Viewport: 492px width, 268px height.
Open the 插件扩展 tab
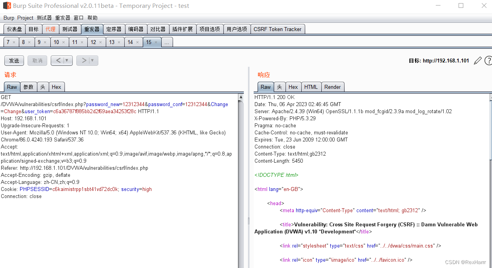(x=182, y=29)
